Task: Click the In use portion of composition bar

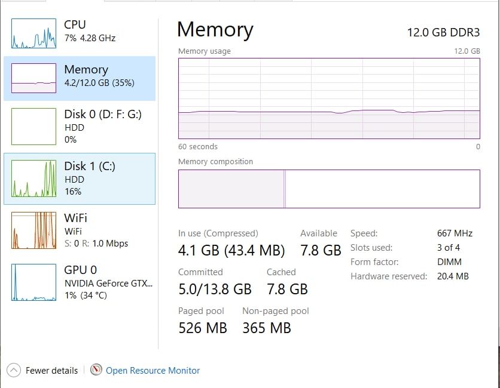Action: pyautogui.click(x=231, y=189)
